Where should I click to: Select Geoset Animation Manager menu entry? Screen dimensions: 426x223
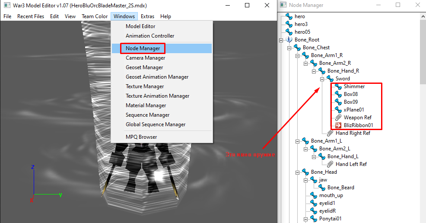tap(162, 77)
